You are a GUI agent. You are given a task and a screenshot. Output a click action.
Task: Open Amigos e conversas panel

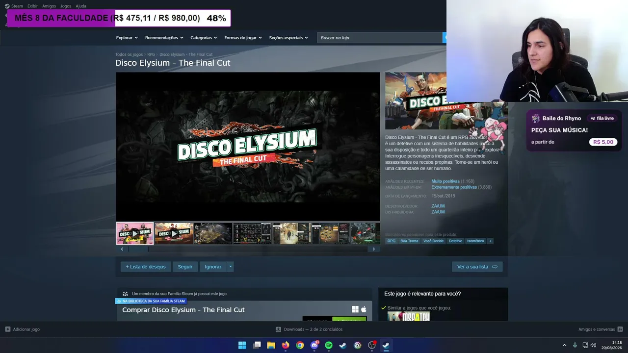click(601, 329)
